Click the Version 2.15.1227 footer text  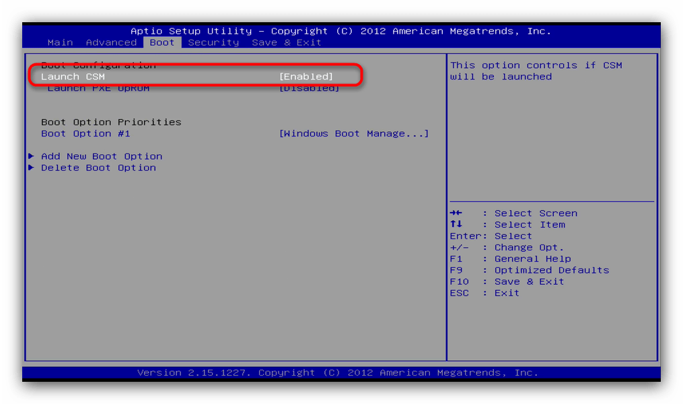click(x=338, y=372)
